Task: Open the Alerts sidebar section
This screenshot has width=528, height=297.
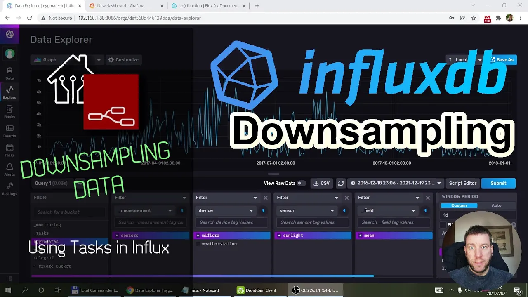Action: click(9, 170)
